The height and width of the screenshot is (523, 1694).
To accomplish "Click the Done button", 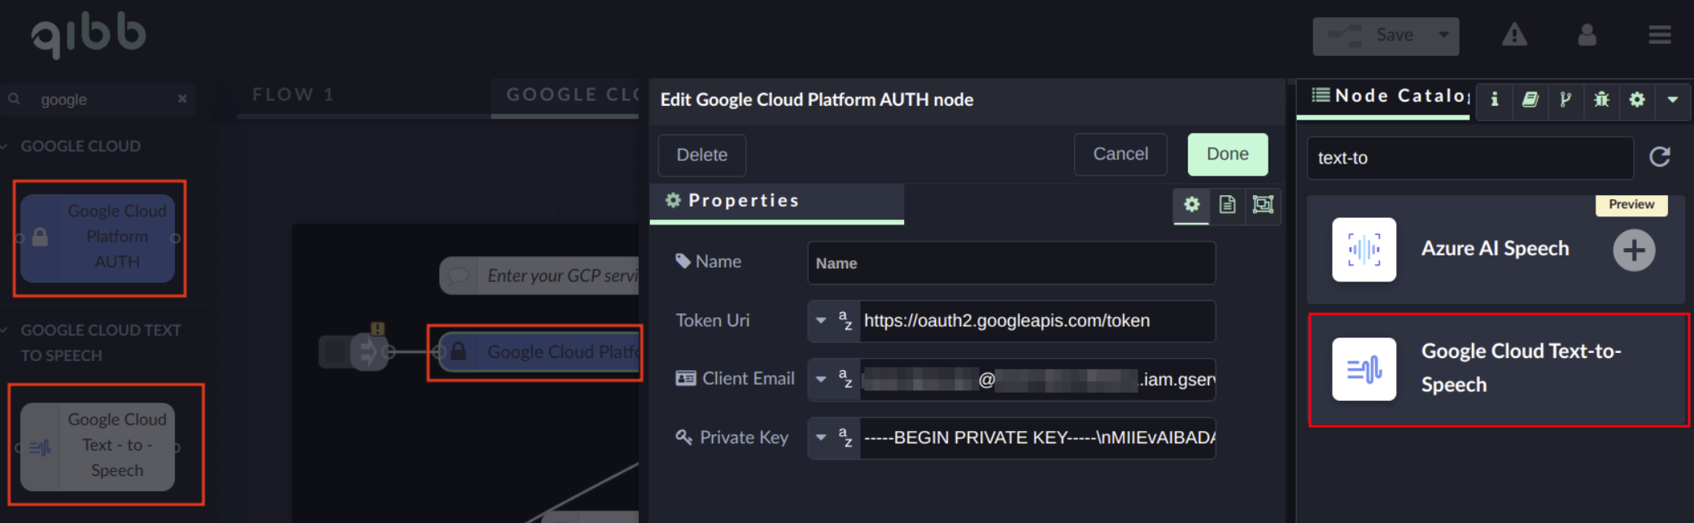I will (1227, 155).
